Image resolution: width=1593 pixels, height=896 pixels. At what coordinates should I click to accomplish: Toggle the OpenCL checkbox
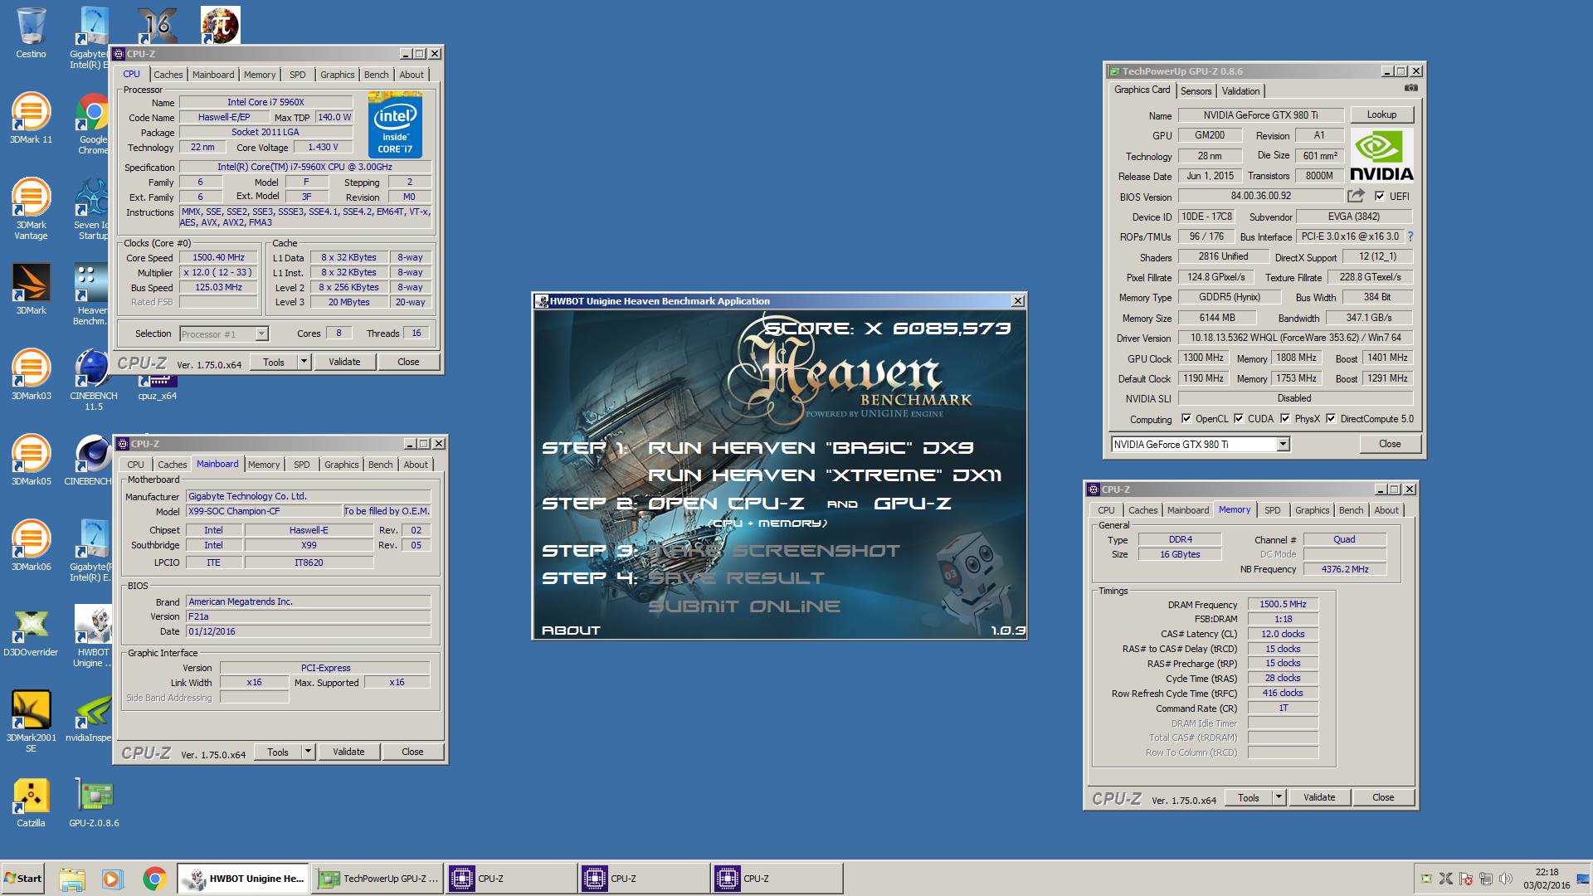pyautogui.click(x=1186, y=419)
